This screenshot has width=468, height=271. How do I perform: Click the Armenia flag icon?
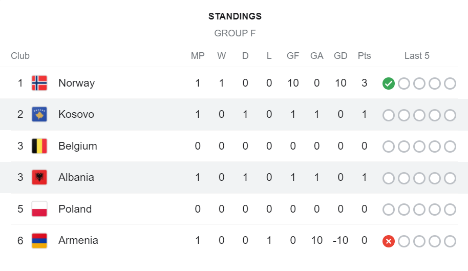click(x=39, y=240)
